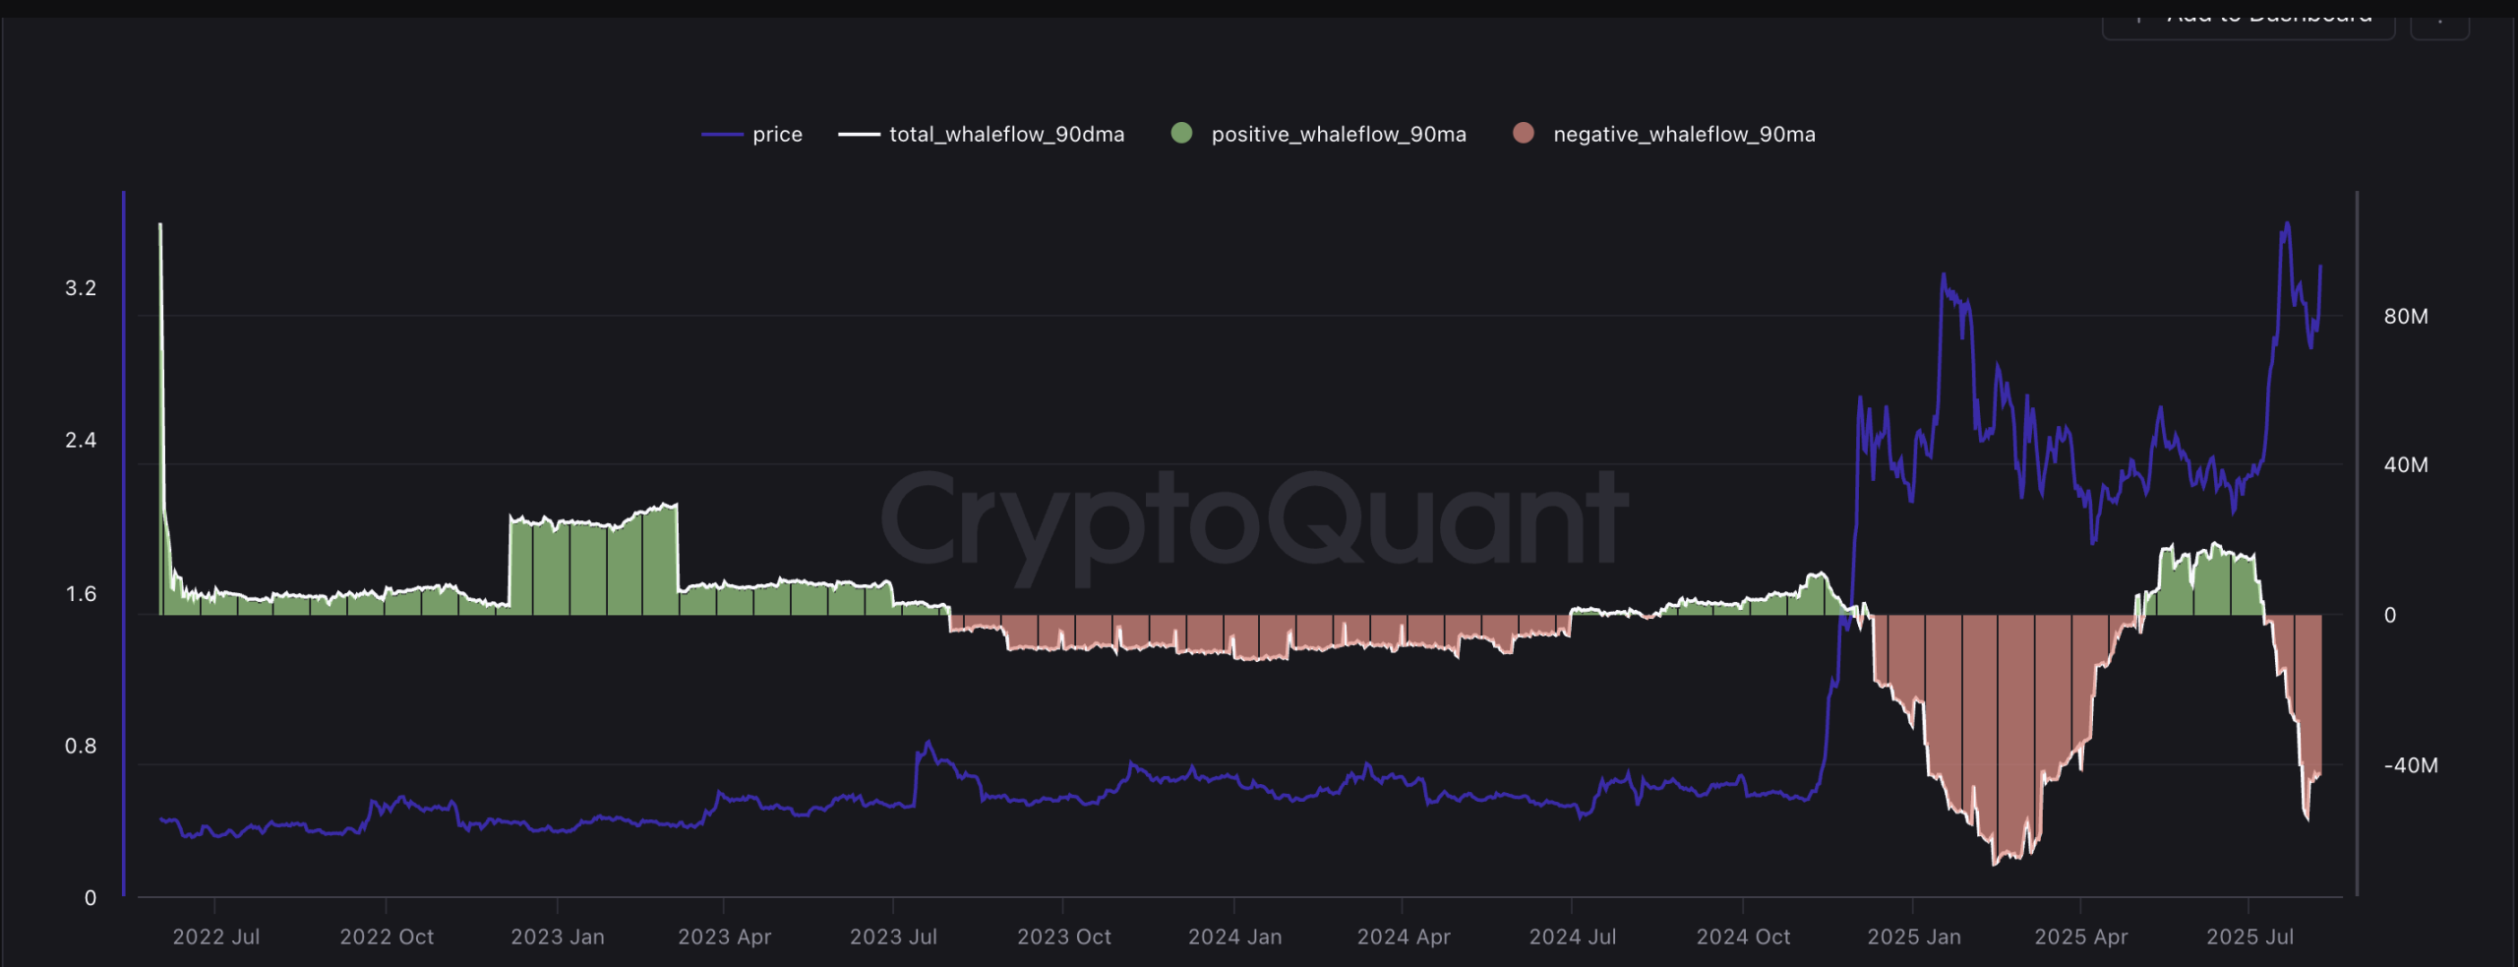The image size is (2518, 967).
Task: Click the CryptoQuant watermark in chart center
Action: pos(1254,521)
